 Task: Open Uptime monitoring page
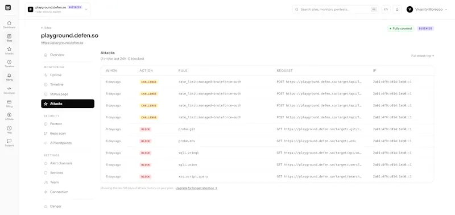pos(68,75)
